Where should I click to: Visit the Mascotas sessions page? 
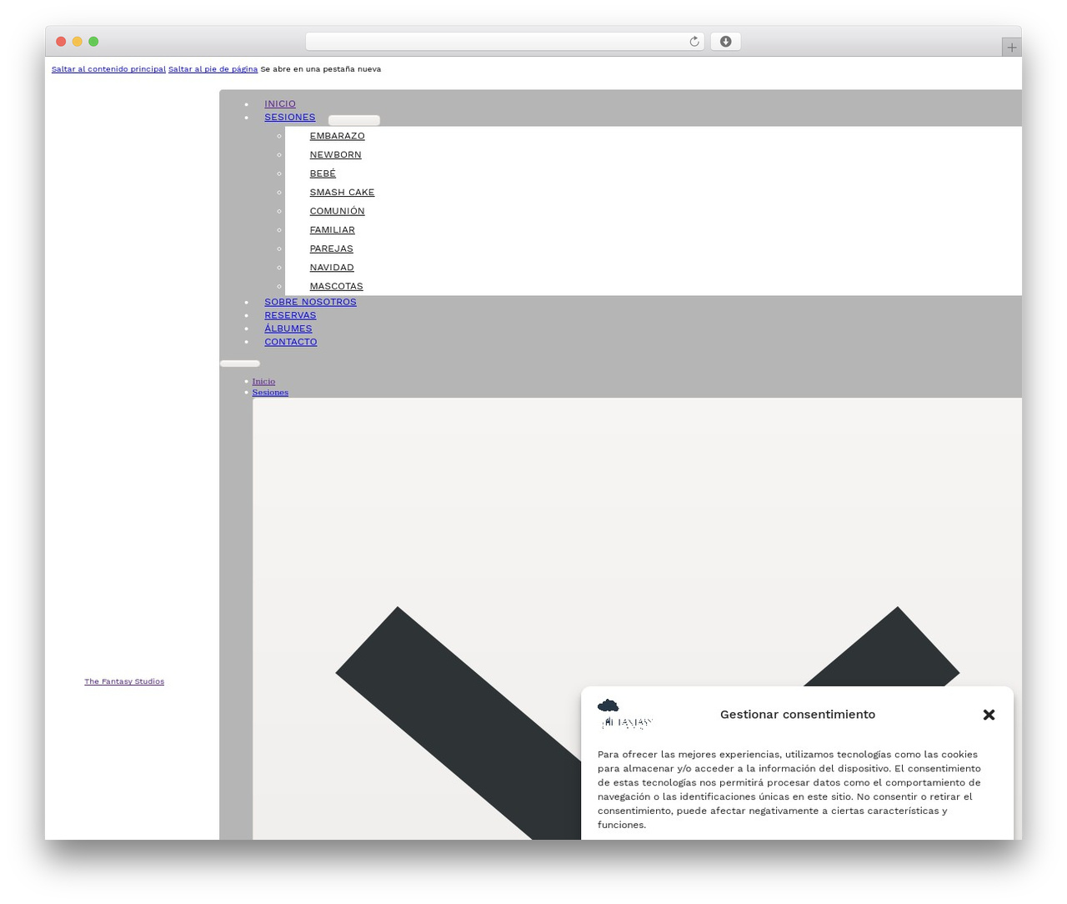pos(336,286)
